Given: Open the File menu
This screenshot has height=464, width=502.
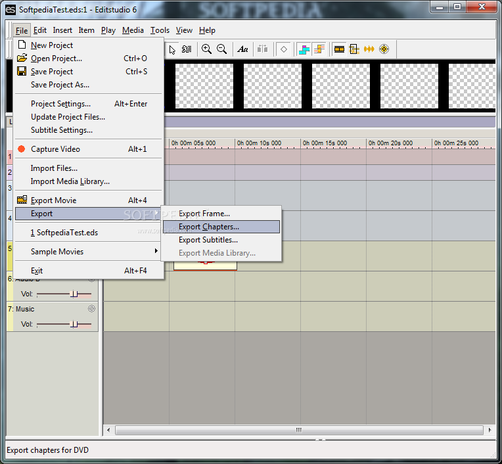Looking at the screenshot, I should (22, 30).
